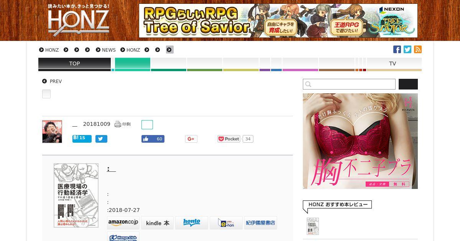Save the article to Pocket
460x241 pixels.
coord(229,139)
